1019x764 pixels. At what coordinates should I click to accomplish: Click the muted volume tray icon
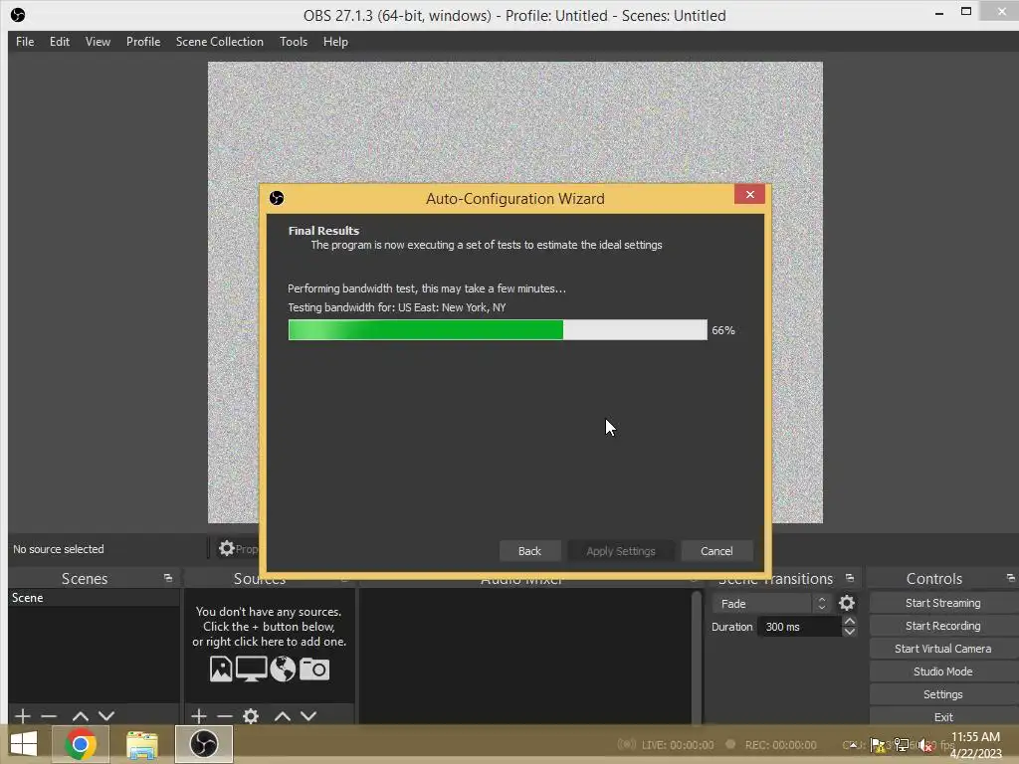click(x=925, y=745)
